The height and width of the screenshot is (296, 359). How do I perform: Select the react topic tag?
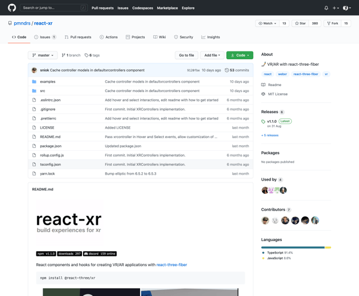[267, 74]
